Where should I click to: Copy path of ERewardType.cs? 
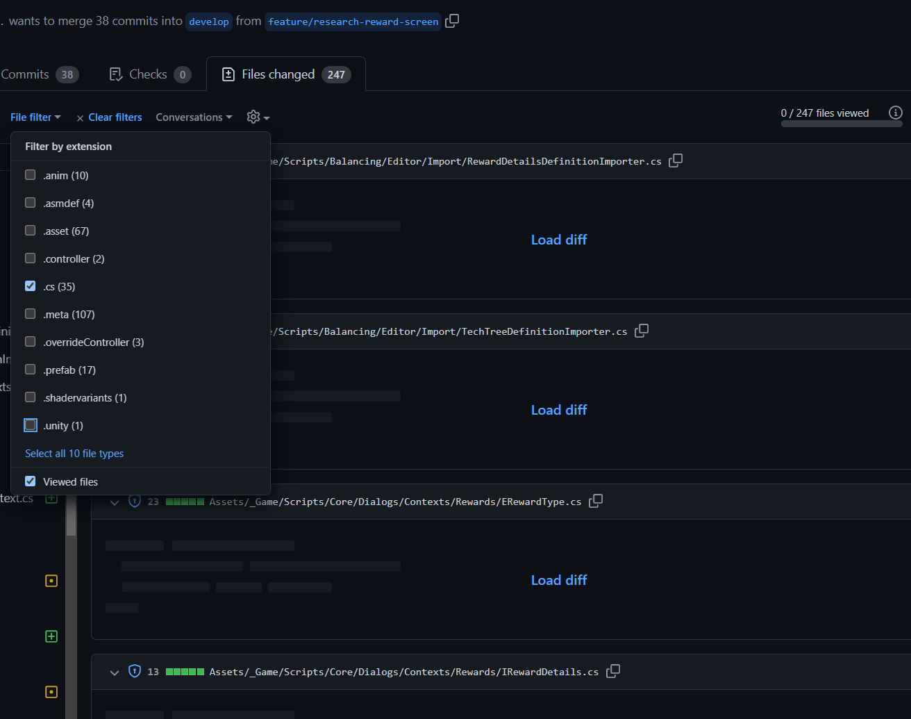[x=596, y=501]
